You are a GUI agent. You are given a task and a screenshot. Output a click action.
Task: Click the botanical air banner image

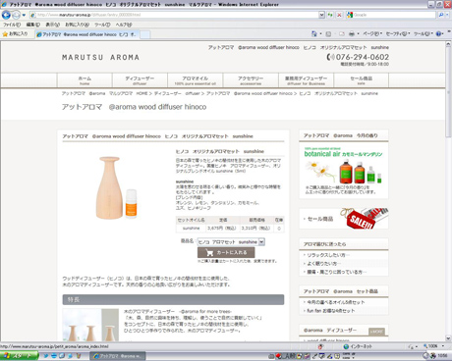click(343, 170)
